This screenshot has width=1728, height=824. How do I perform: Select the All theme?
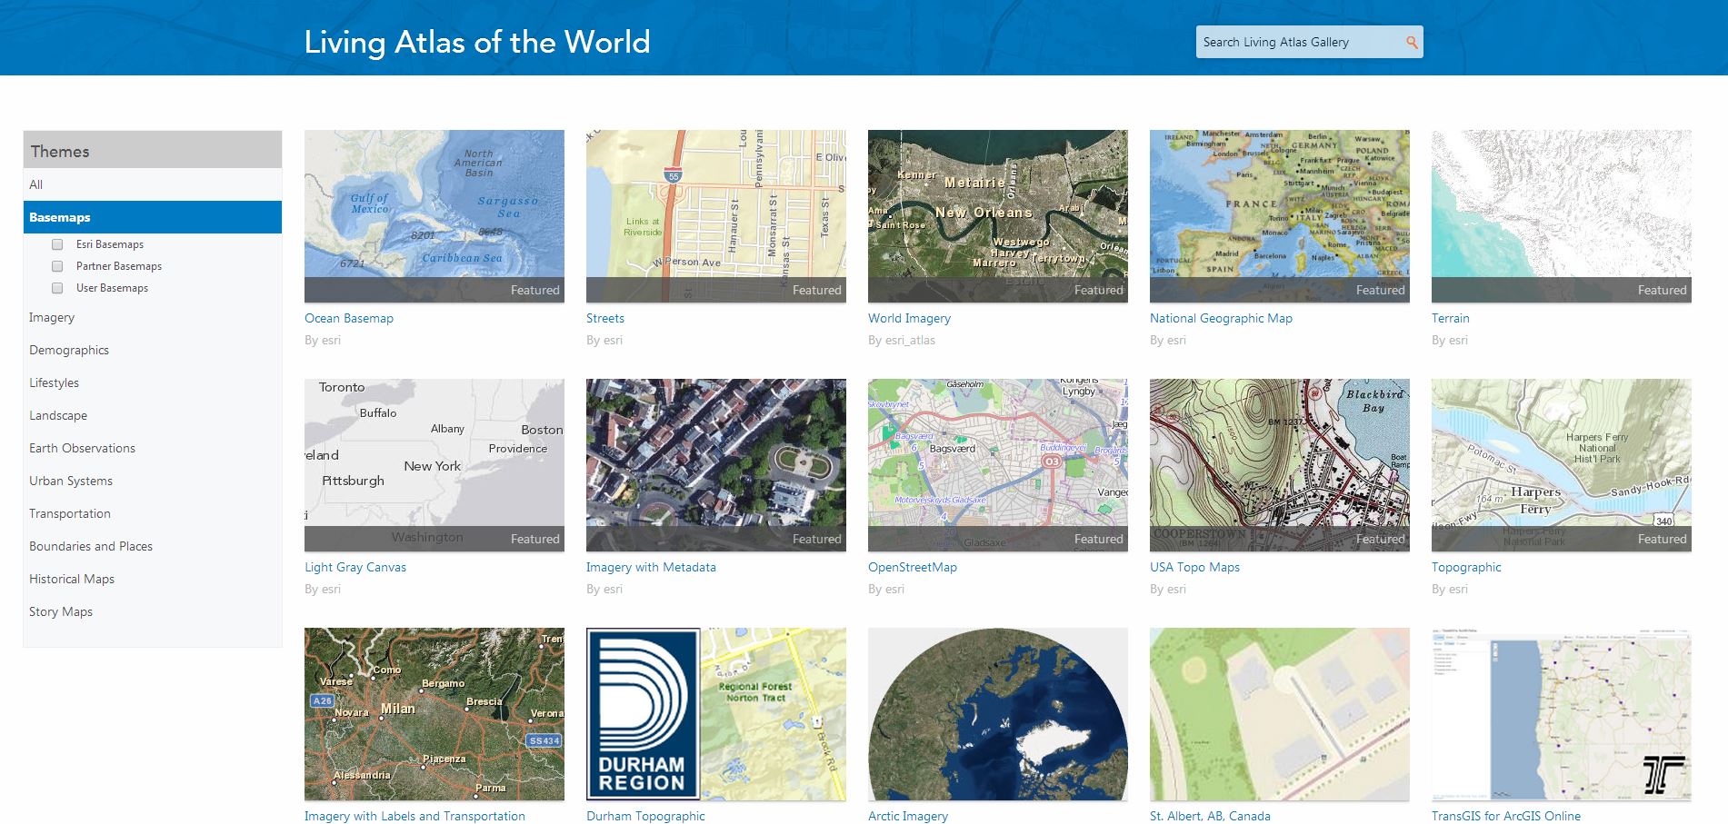(x=153, y=184)
